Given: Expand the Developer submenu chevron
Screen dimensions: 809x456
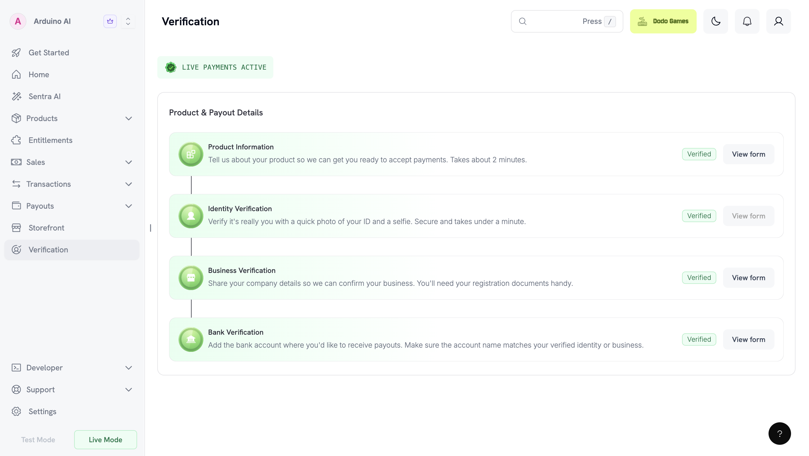Looking at the screenshot, I should click(x=128, y=368).
